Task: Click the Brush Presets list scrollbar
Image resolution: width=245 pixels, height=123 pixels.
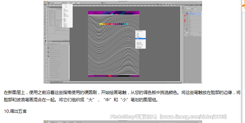Action: [69, 62]
